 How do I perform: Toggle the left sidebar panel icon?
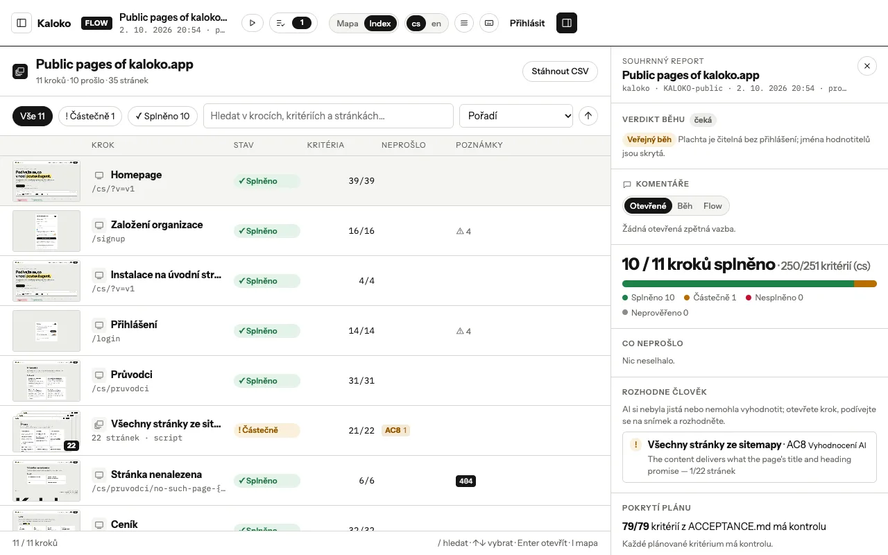22,23
